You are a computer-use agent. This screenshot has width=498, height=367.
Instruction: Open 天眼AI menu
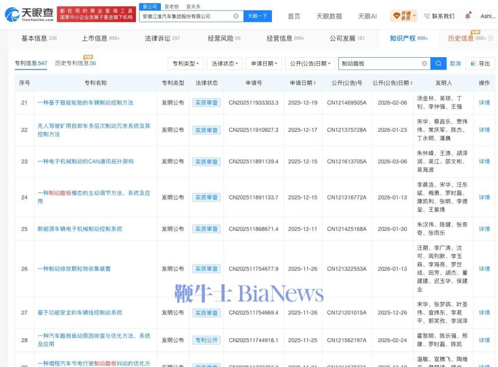point(367,16)
